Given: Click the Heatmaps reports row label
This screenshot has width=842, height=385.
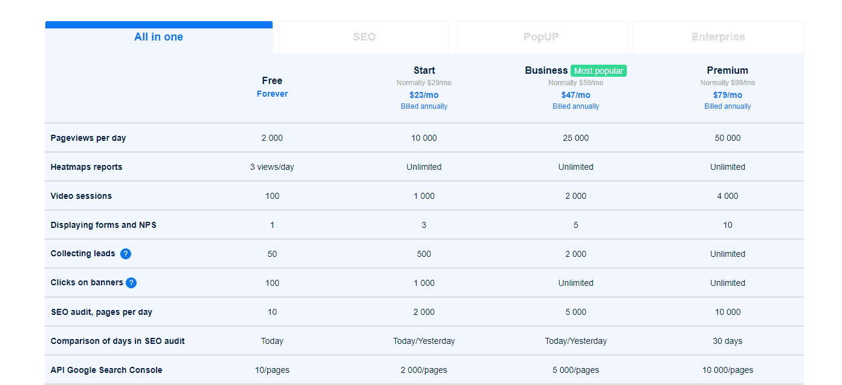Looking at the screenshot, I should click(x=86, y=167).
